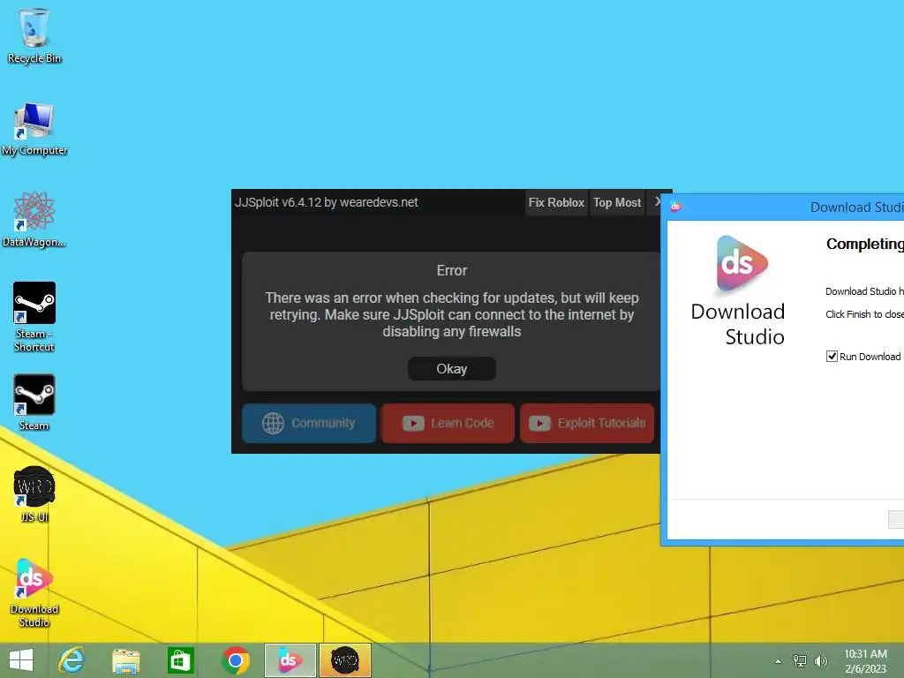Click the play icon on Learn Code
Image resolution: width=904 pixels, height=678 pixels.
pos(413,423)
